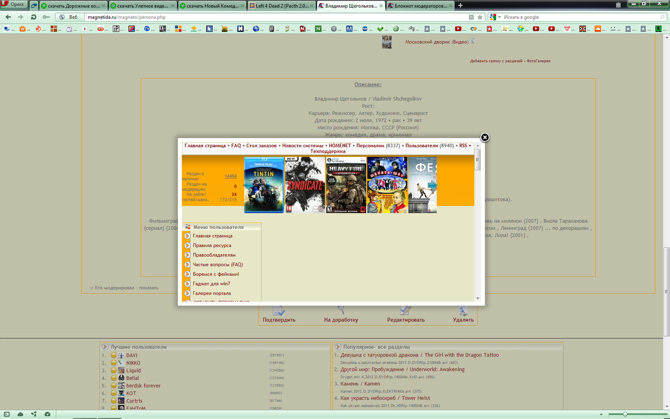Open the password wand key icon

(46, 17)
